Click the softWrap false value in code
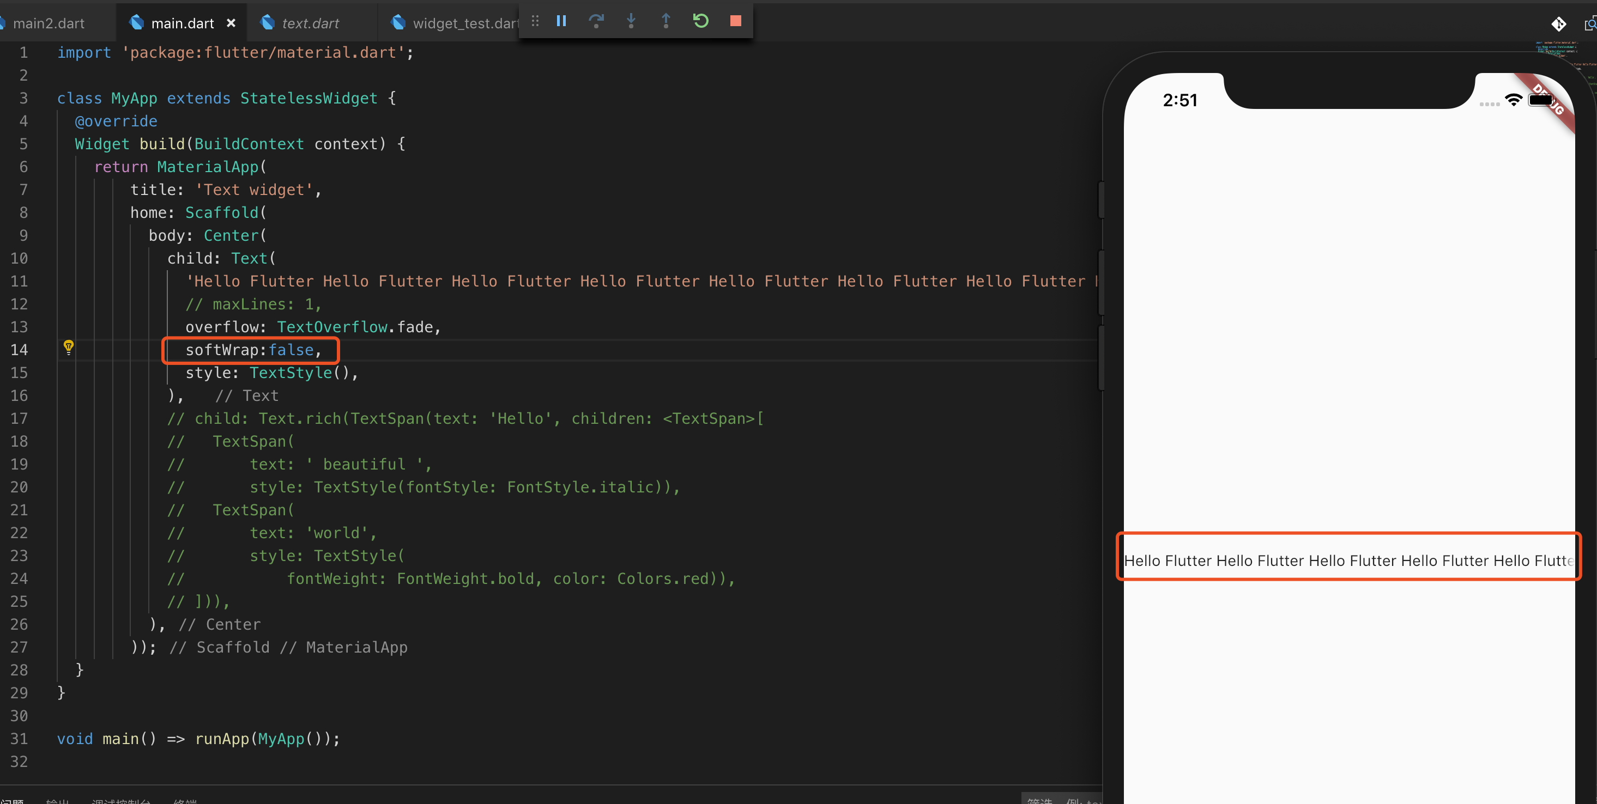 291,350
